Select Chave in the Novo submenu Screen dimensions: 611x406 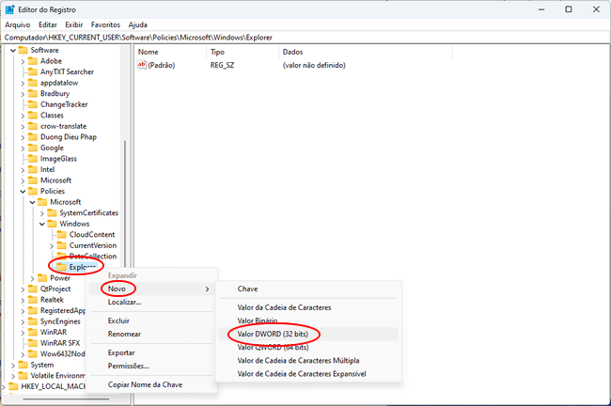point(247,289)
